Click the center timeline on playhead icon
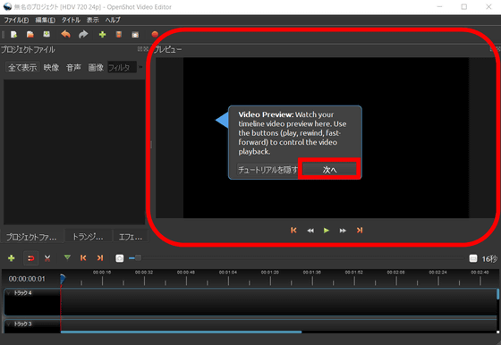The image size is (501, 345). [x=120, y=258]
